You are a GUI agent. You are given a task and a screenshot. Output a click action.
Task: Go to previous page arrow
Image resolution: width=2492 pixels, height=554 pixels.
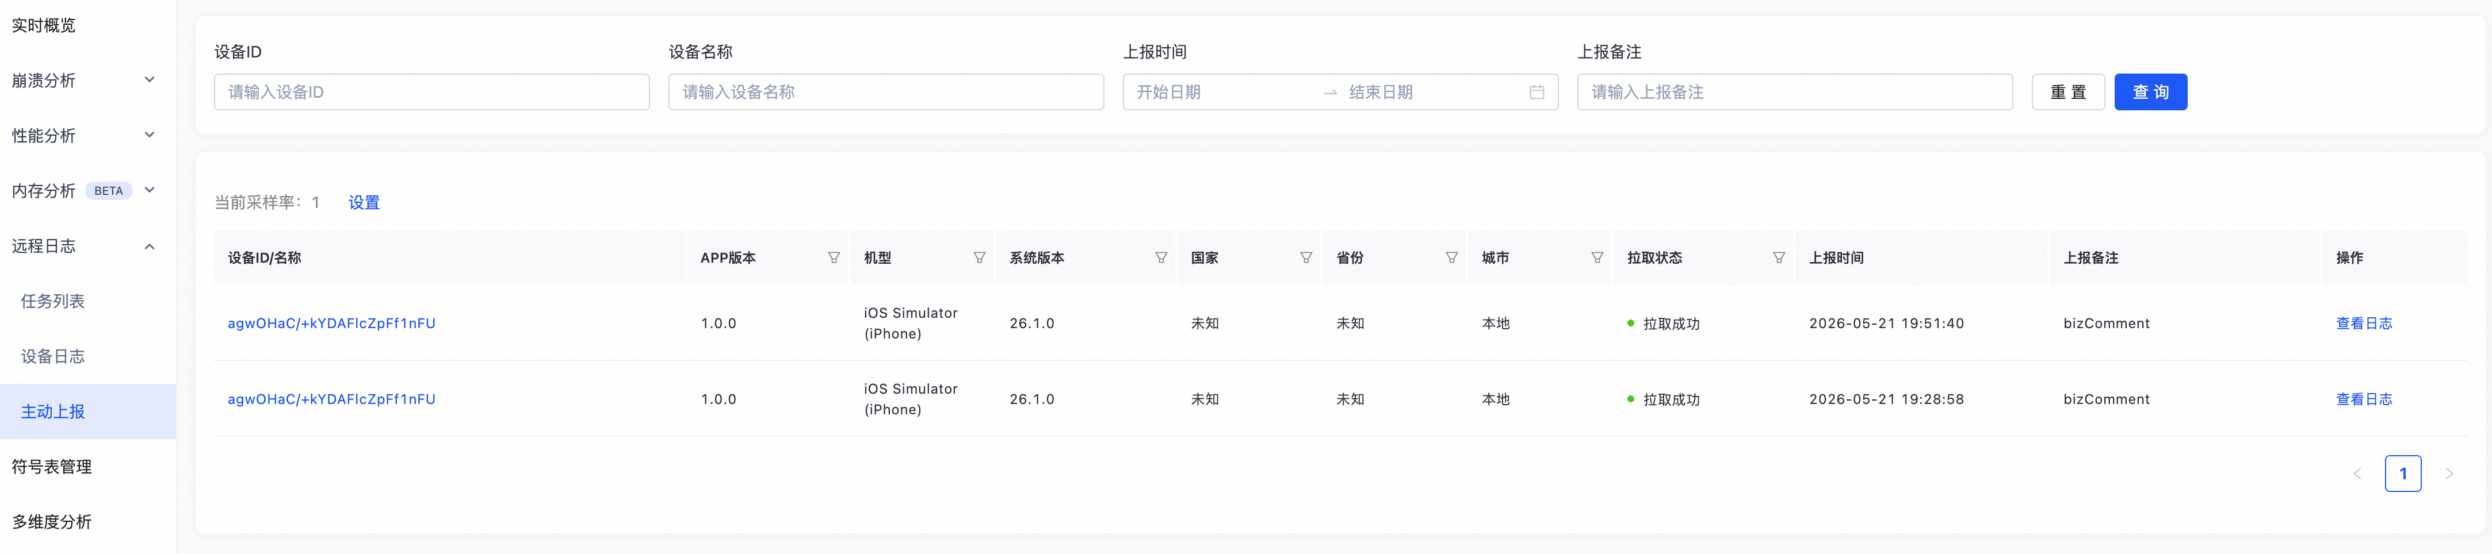pyautogui.click(x=2357, y=474)
